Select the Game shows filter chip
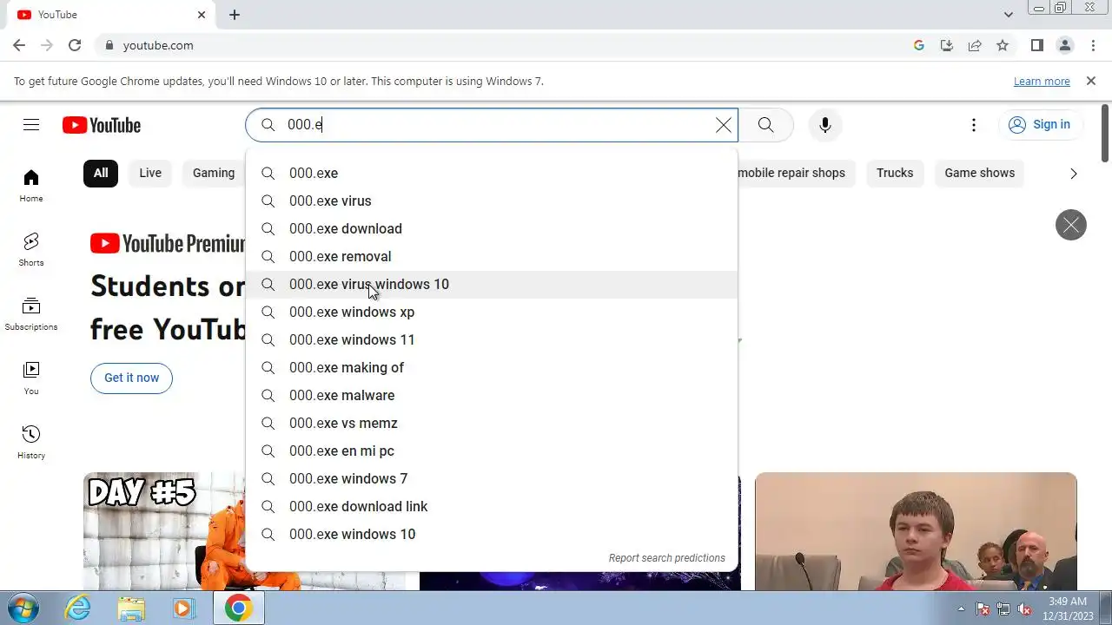Screen dimensions: 1112x625 (979, 173)
